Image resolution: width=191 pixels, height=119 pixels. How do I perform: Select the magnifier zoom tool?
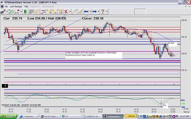point(17,12)
